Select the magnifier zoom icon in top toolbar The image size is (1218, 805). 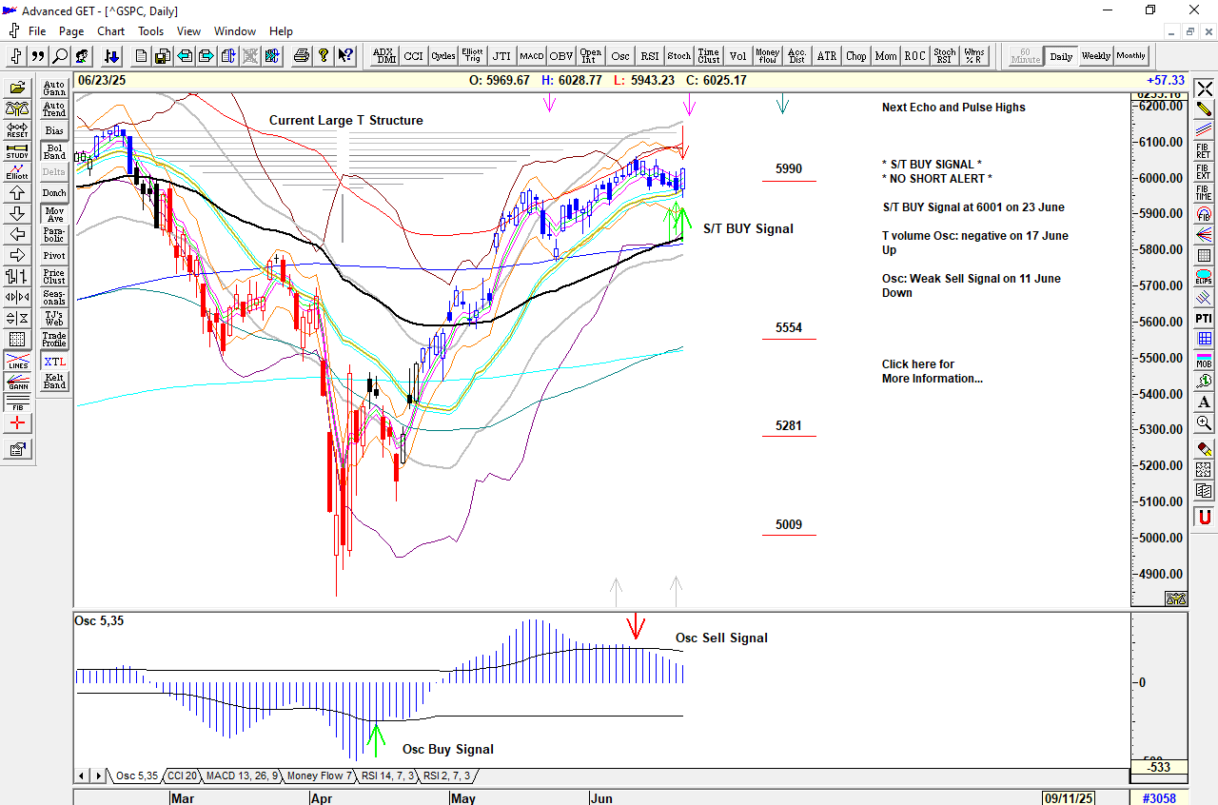point(60,56)
